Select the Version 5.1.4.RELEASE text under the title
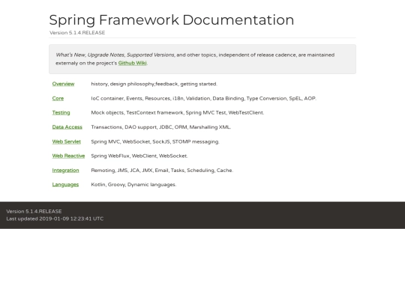Image resolution: width=405 pixels, height=303 pixels. 77,33
